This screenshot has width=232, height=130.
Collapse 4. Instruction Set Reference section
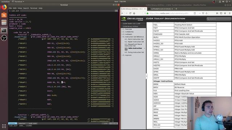122,37
